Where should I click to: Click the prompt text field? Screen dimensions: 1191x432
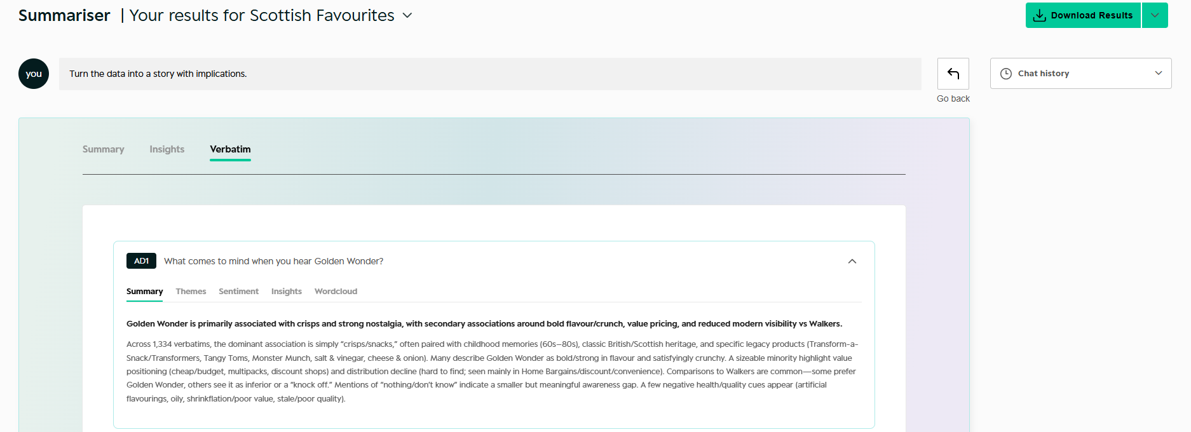tap(490, 74)
